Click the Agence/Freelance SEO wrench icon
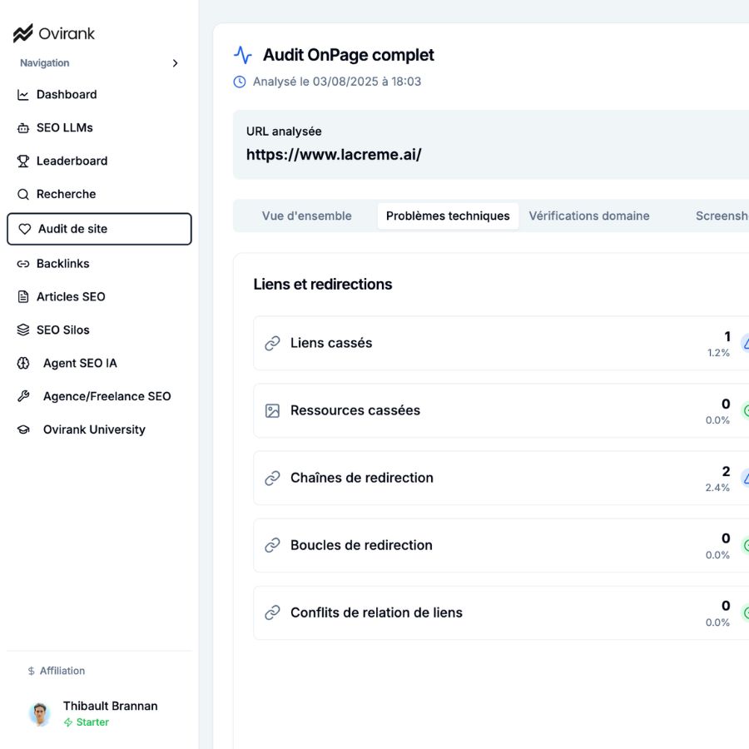Image resolution: width=749 pixels, height=749 pixels. coord(23,396)
